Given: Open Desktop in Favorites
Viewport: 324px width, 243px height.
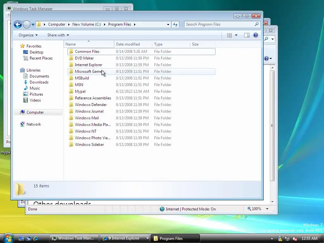Looking at the screenshot, I should 36,52.
